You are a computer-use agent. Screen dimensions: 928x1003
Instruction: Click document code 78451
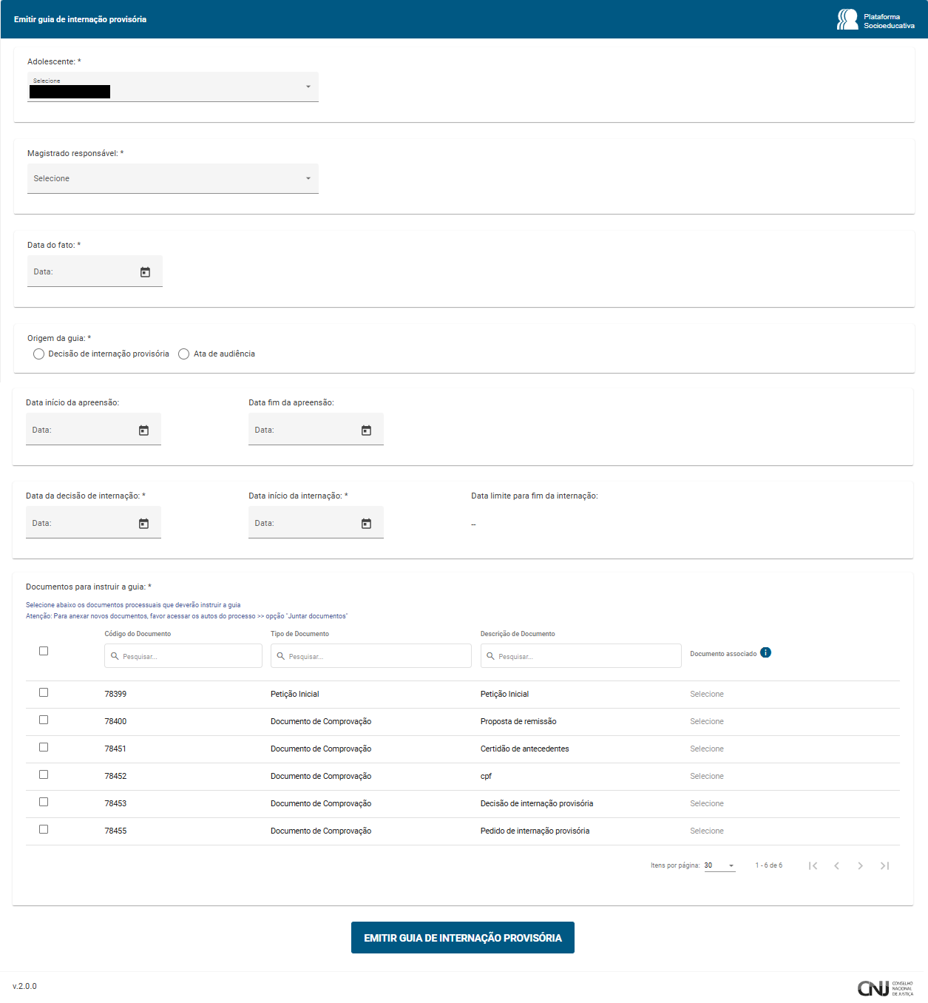point(115,749)
